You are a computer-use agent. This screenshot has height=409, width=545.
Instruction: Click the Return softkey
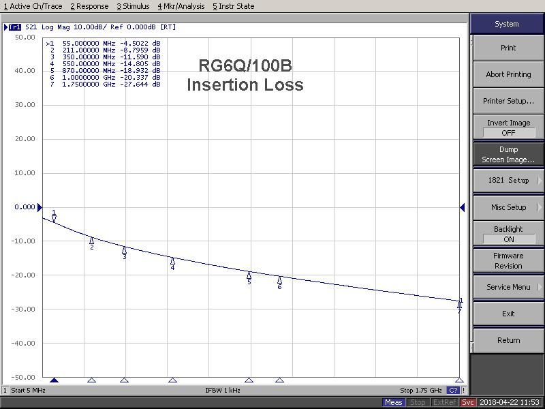click(x=508, y=340)
